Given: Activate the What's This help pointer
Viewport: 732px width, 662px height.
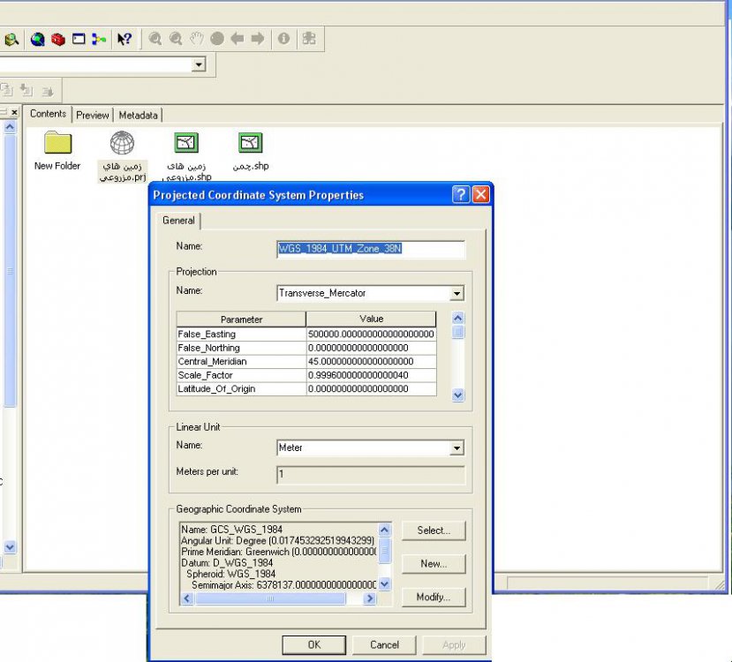Looking at the screenshot, I should pos(125,39).
